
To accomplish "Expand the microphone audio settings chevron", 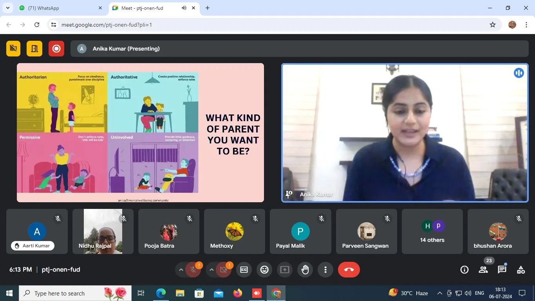I will point(181,270).
